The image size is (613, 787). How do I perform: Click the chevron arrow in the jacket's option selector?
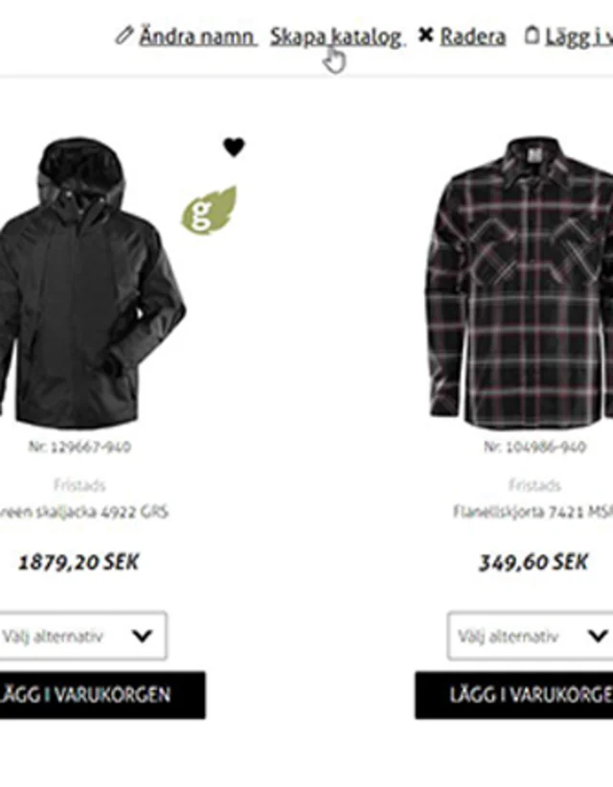click(x=142, y=636)
